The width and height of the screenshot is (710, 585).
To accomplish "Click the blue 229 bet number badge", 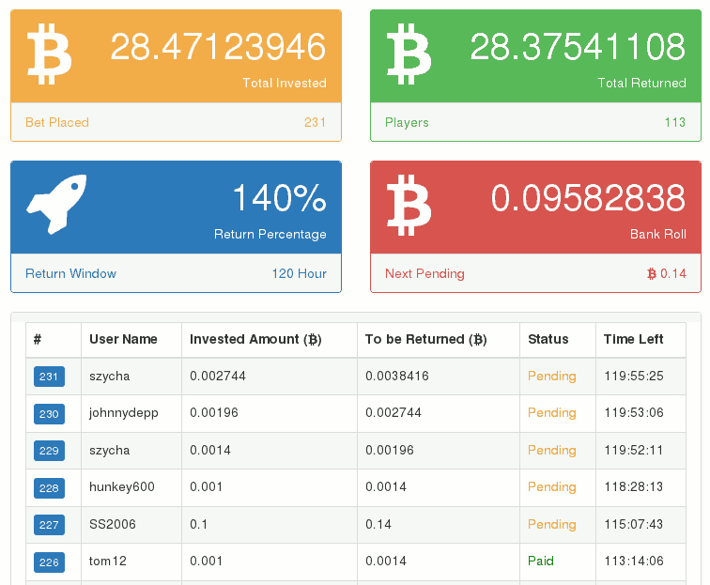I will 49,451.
